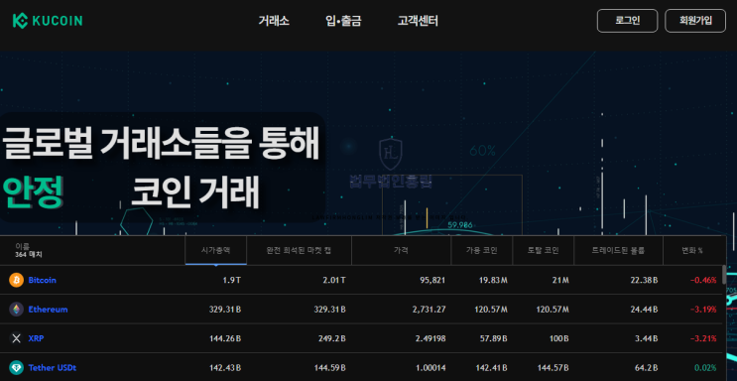Sort by 가용 코인 column
The width and height of the screenshot is (737, 381).
[x=482, y=250]
